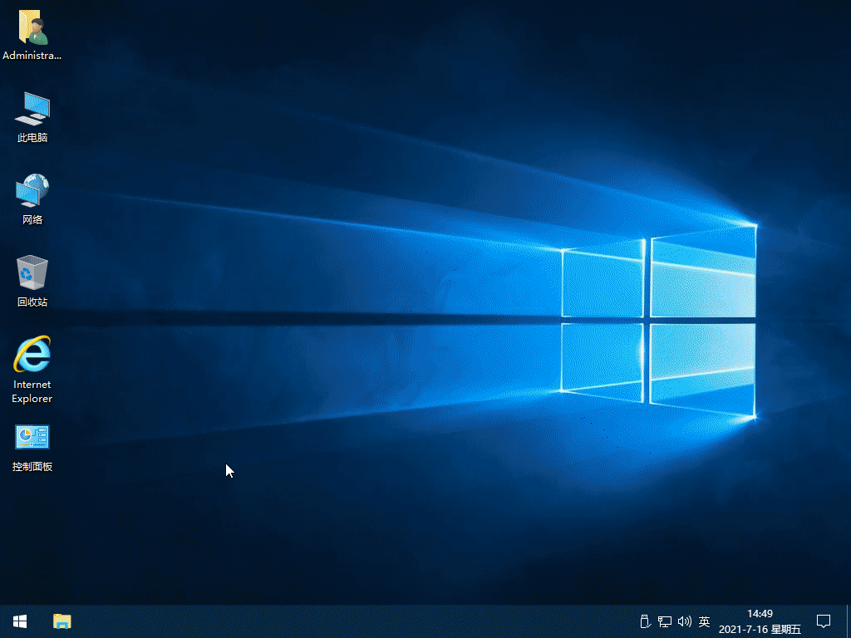Select the 控制面板 desktop icon
851x638 pixels.
[x=32, y=448]
